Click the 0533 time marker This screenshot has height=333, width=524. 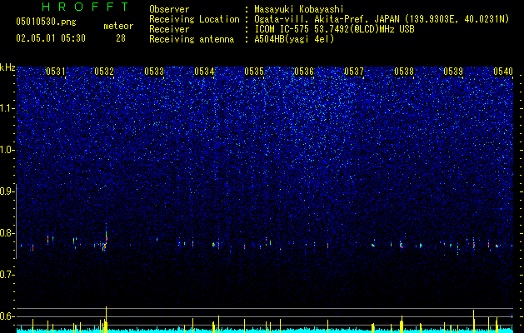[x=154, y=72]
